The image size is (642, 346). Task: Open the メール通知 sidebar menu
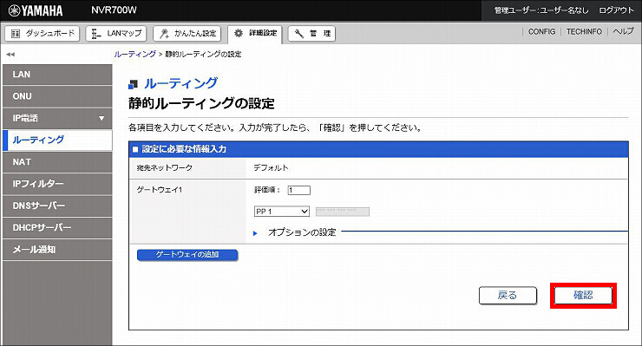(x=57, y=250)
